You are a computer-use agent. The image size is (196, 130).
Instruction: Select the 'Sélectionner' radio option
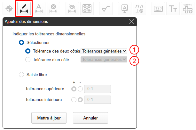click(x=21, y=42)
